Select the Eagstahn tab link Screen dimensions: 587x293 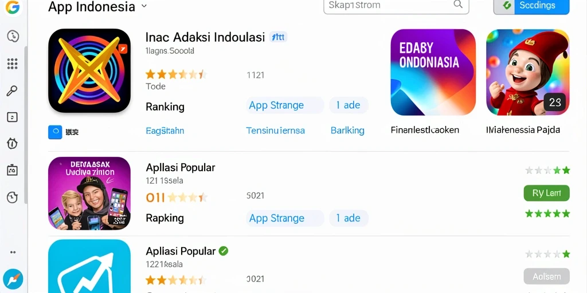pyautogui.click(x=165, y=131)
